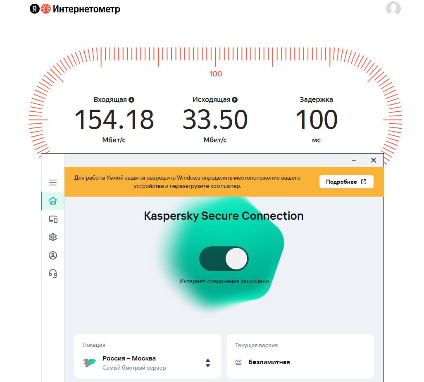This screenshot has width=424, height=382.
Task: Select the Россия – Москва location text
Action: pos(129,358)
